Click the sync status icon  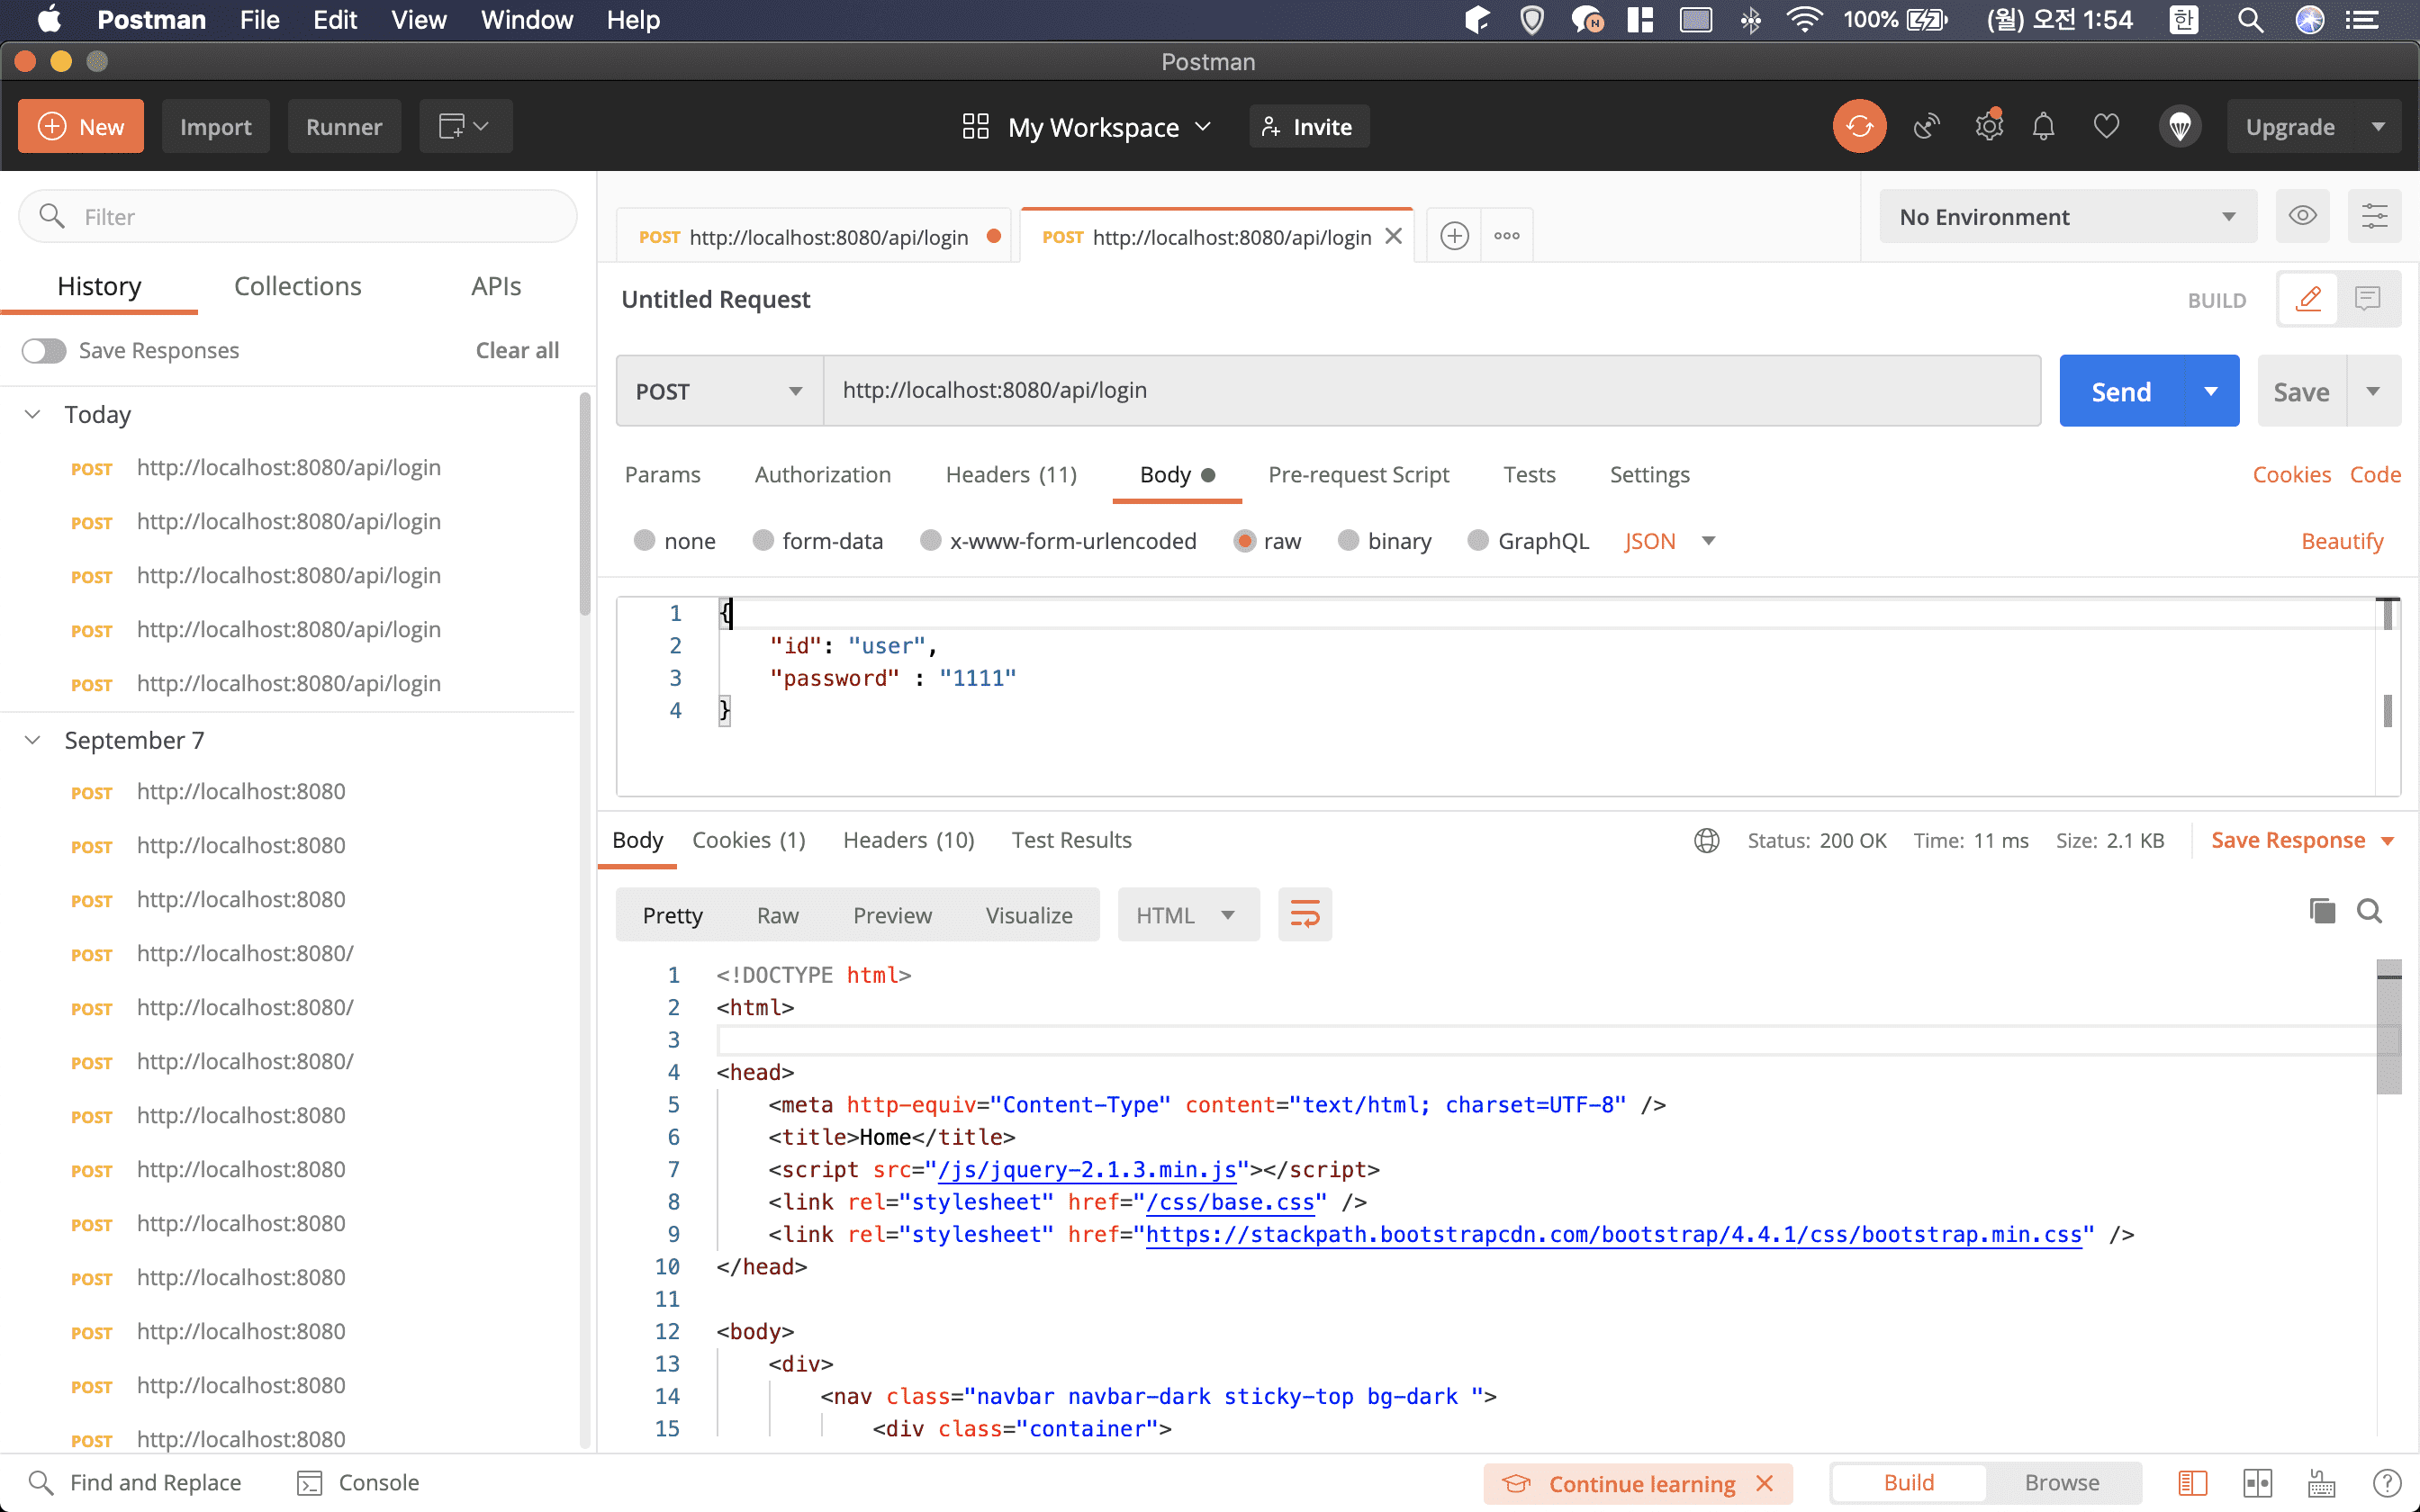pyautogui.click(x=1859, y=126)
